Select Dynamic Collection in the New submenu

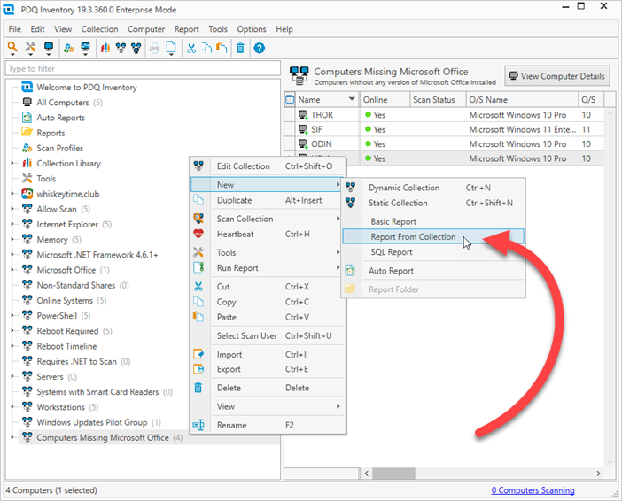pyautogui.click(x=433, y=188)
